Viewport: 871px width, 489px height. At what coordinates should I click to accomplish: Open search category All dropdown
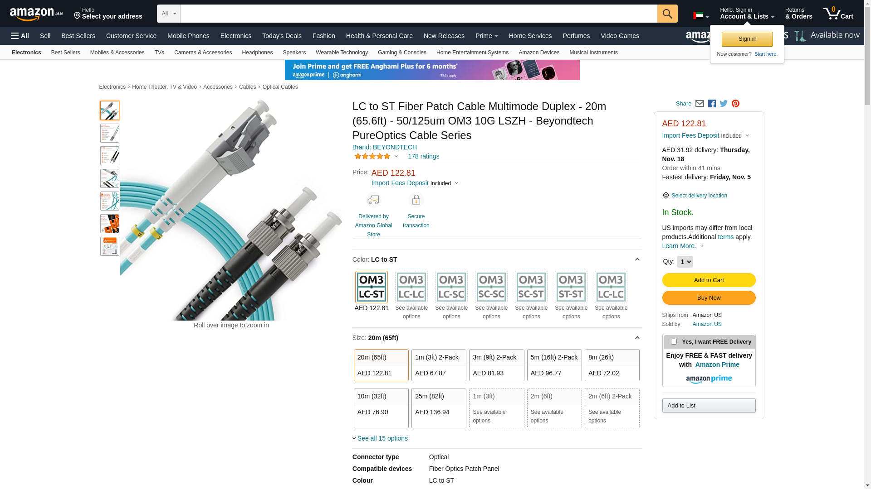point(169,14)
